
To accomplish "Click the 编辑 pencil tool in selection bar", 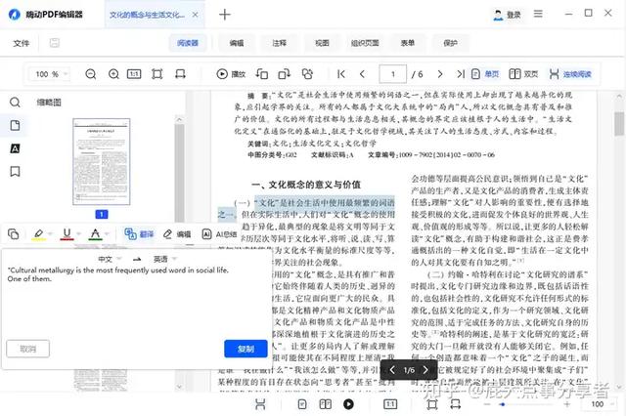I will tap(177, 234).
